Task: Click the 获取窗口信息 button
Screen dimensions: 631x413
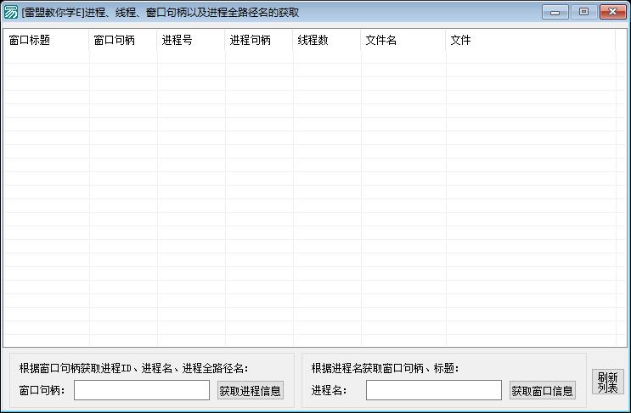Action: 543,390
